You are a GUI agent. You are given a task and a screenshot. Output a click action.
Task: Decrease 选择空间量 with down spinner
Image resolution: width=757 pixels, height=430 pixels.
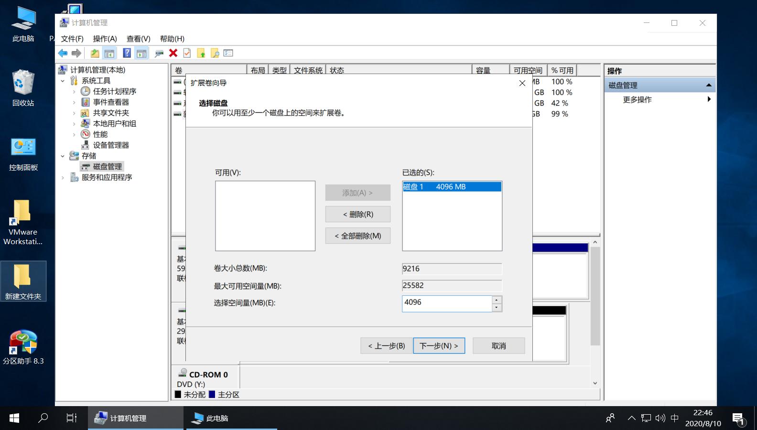pyautogui.click(x=497, y=308)
